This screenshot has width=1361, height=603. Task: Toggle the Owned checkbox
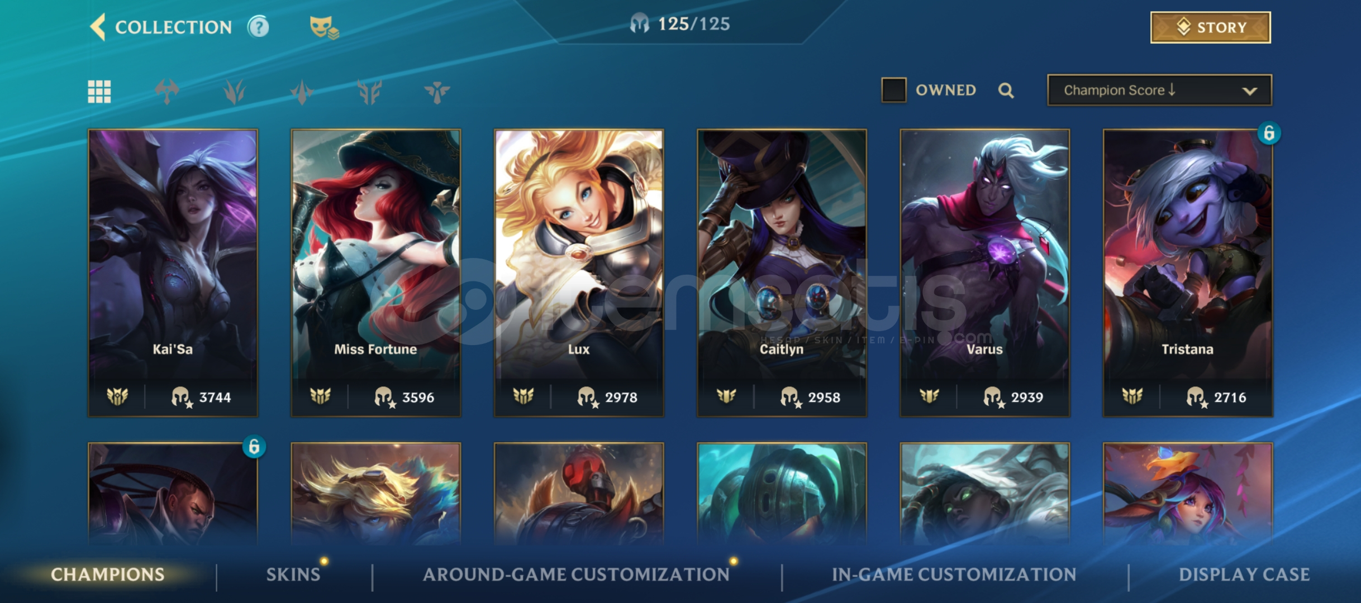(893, 90)
